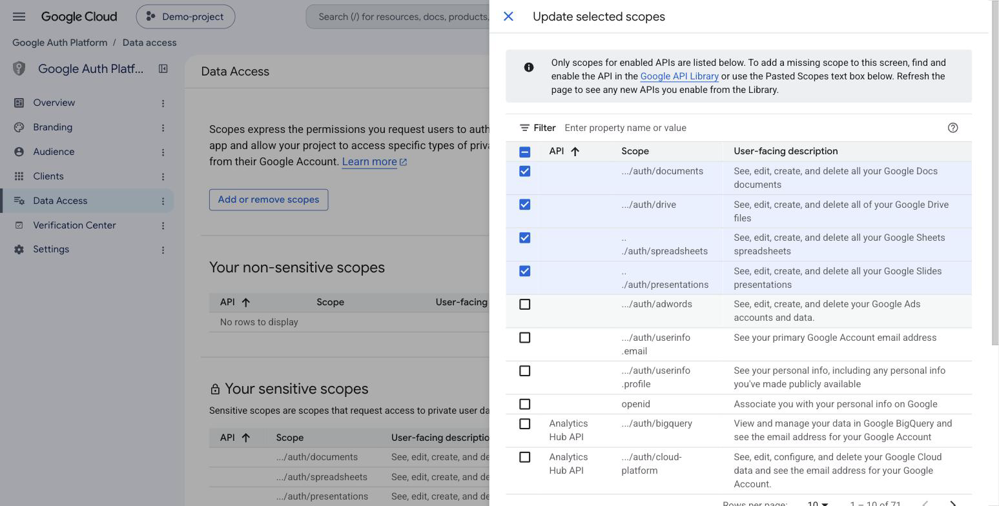Check the .../auth/cloud-platform scope
Viewport: 999px width, 506px height.
(525, 457)
